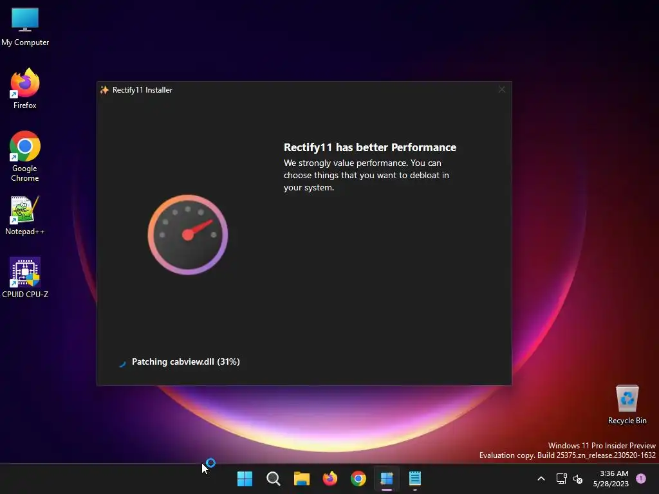The height and width of the screenshot is (494, 659).
Task: Launch Firefox from the taskbar
Action: click(330, 479)
